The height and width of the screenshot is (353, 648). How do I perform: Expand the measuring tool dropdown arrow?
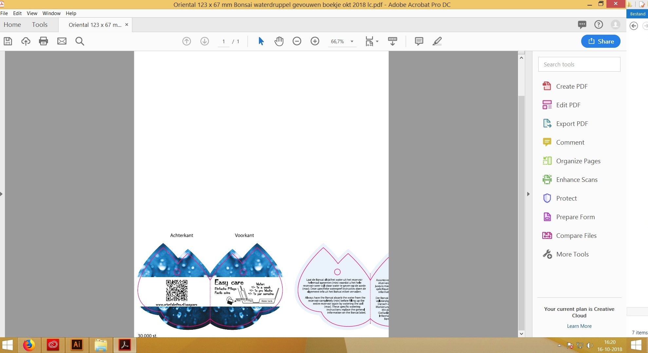377,41
